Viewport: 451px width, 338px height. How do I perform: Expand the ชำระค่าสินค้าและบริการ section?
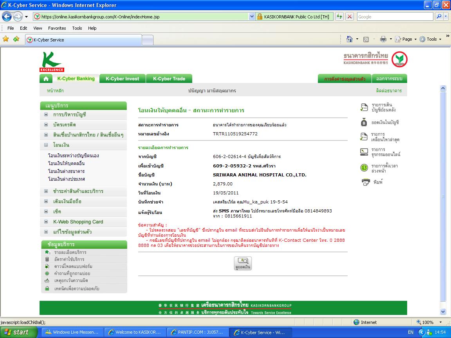pos(46,191)
